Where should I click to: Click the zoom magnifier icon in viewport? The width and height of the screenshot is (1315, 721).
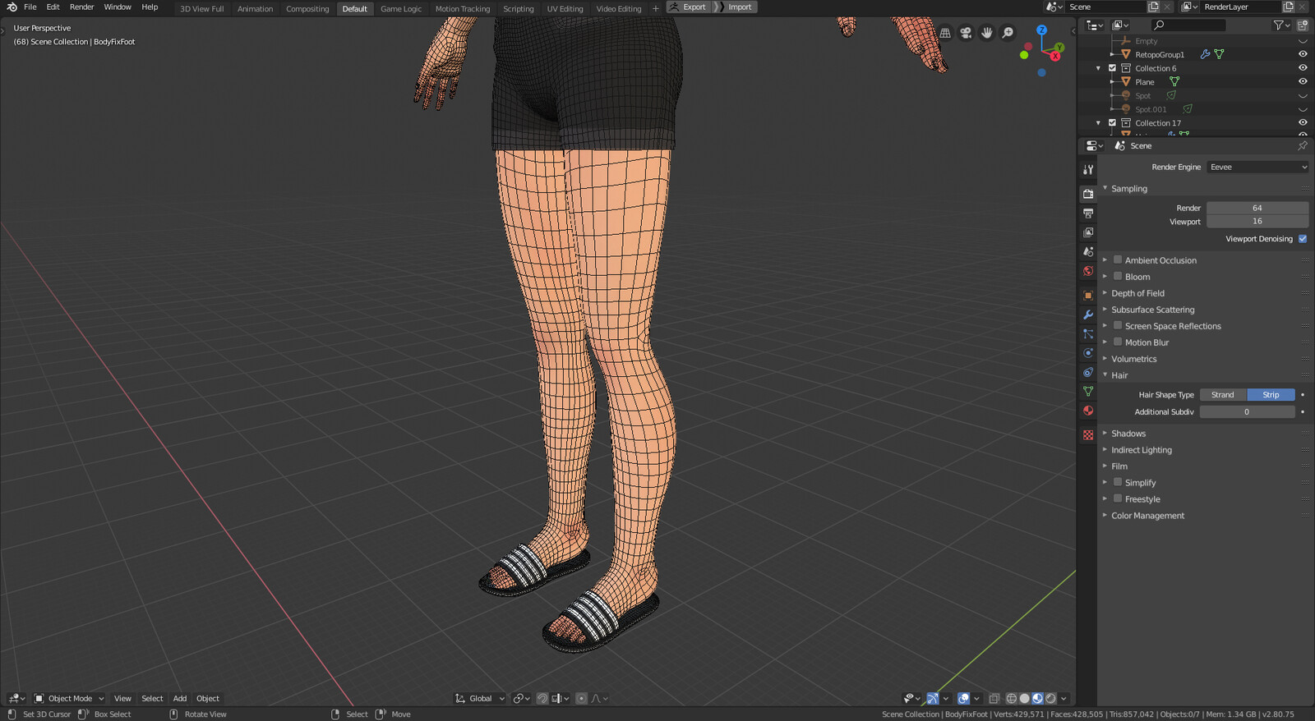pyautogui.click(x=1008, y=33)
